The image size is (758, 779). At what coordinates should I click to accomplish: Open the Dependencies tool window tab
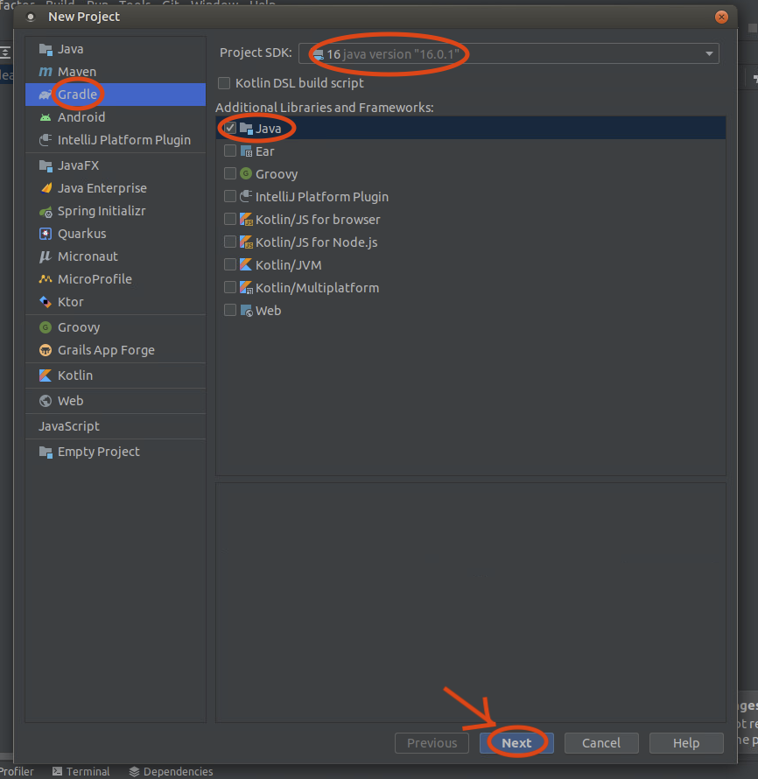pyautogui.click(x=171, y=771)
